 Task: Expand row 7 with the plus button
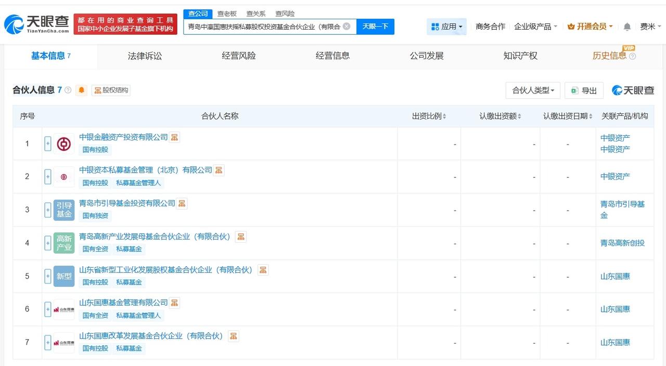click(x=48, y=343)
